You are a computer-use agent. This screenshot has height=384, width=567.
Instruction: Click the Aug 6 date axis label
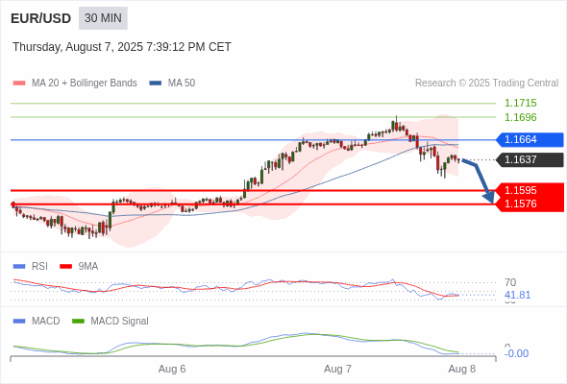tap(172, 370)
